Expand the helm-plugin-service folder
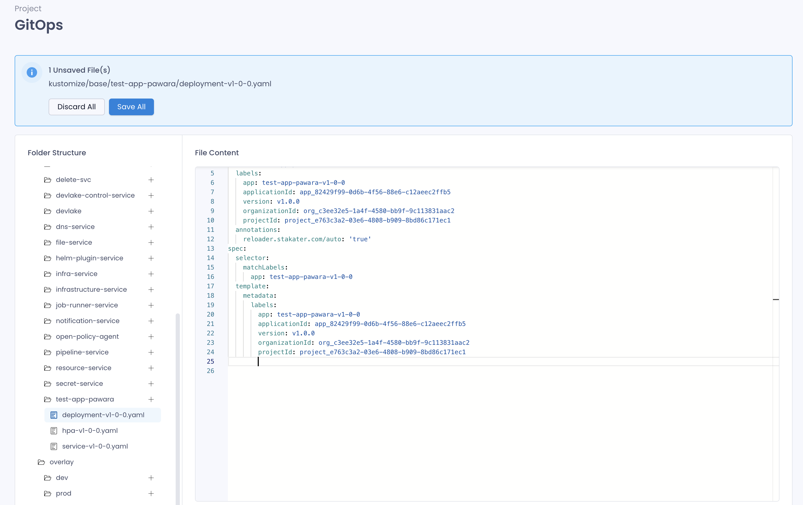Screen dimensions: 803x505 84,258
